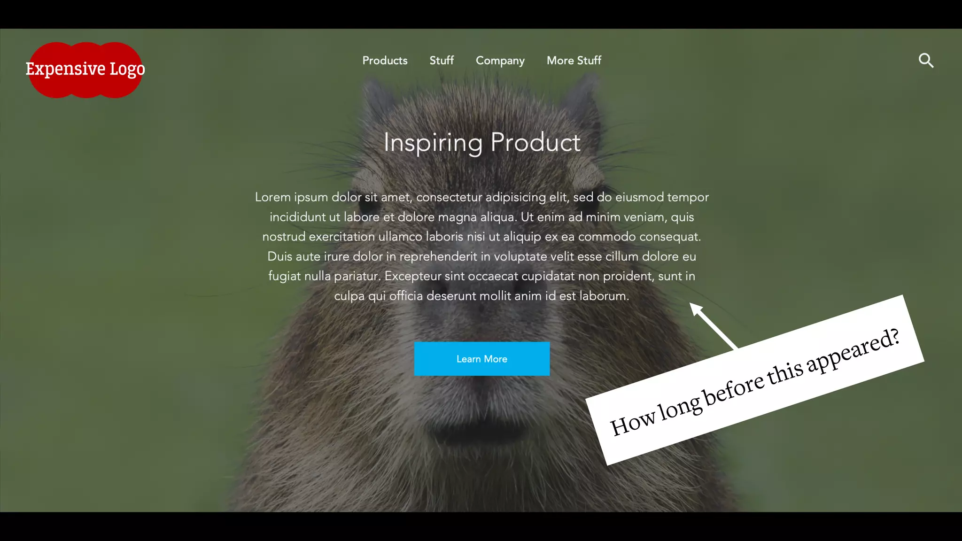Open the More Stuff navigation item
This screenshot has width=962, height=541.
pyautogui.click(x=574, y=61)
